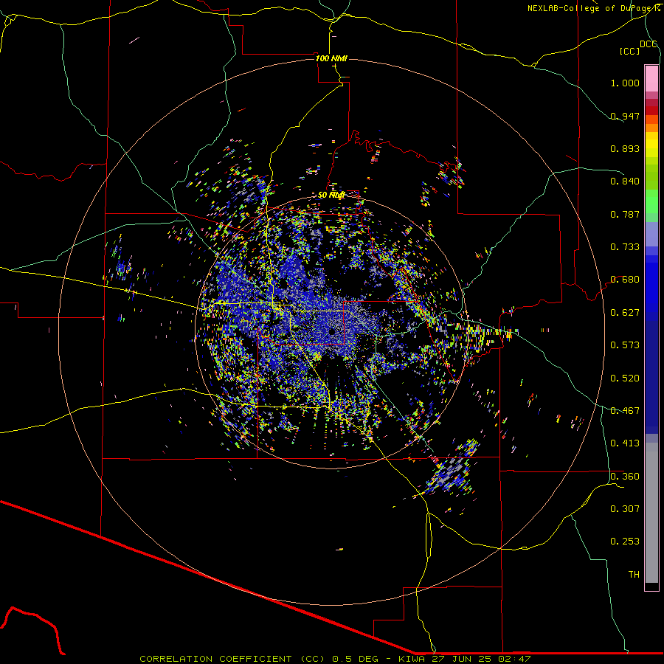Click the 0.840 scale value
This screenshot has width=664, height=664.
[625, 181]
